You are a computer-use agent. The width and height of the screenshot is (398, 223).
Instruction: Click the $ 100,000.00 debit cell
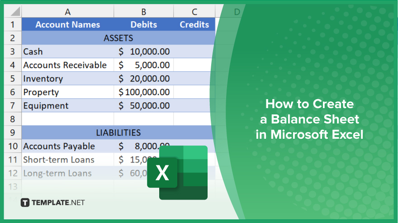tap(144, 92)
